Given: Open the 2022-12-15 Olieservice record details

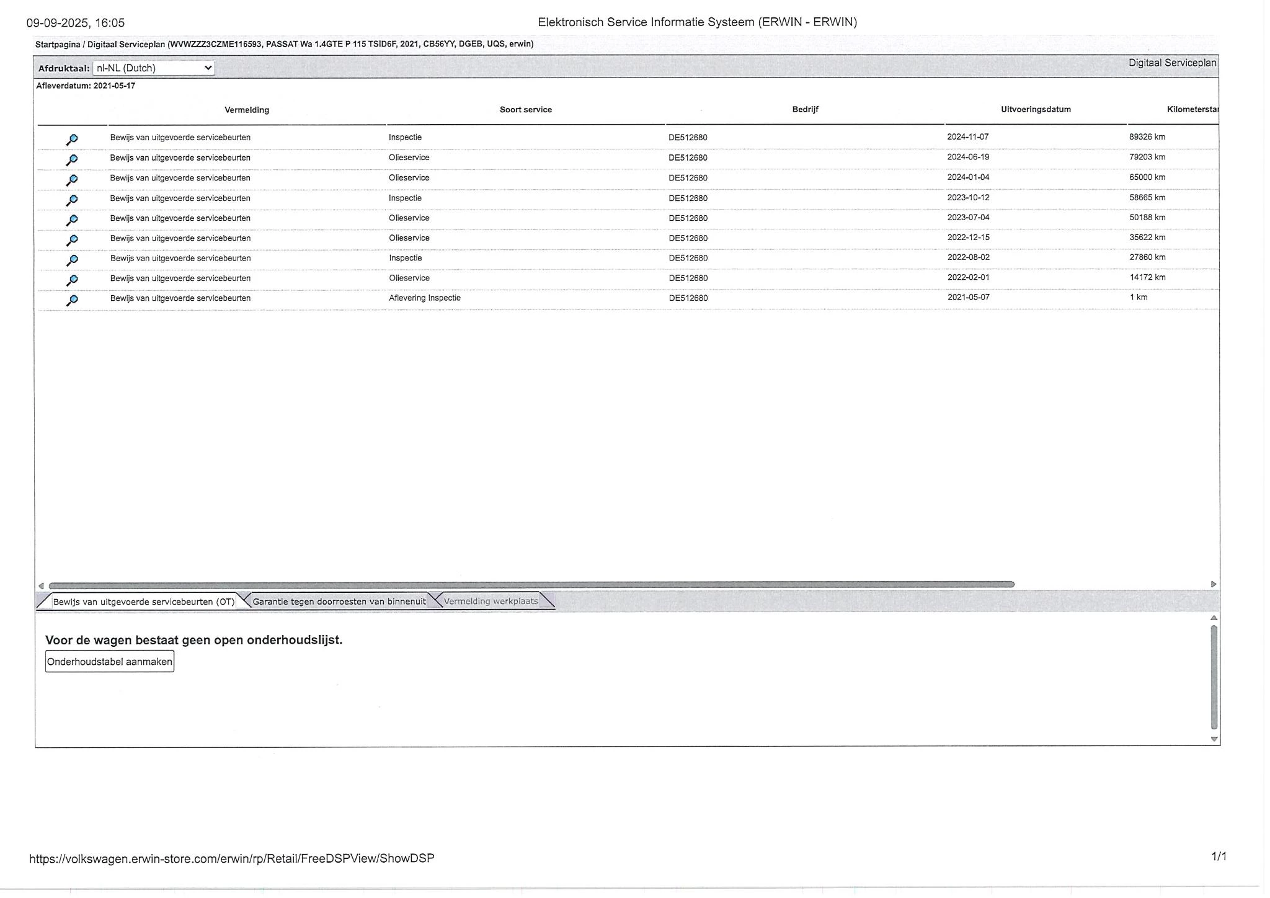Looking at the screenshot, I should 72,240.
